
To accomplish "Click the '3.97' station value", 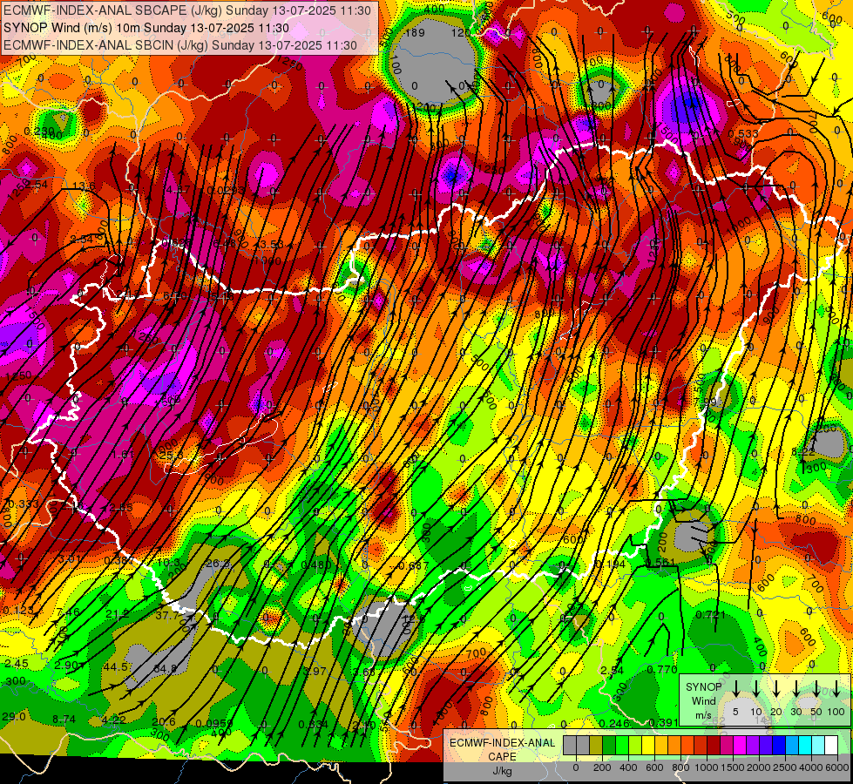I will click(x=315, y=671).
